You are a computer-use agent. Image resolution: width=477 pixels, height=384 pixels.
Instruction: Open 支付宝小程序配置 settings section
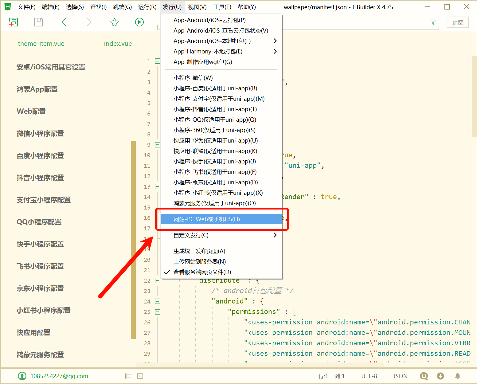44,200
